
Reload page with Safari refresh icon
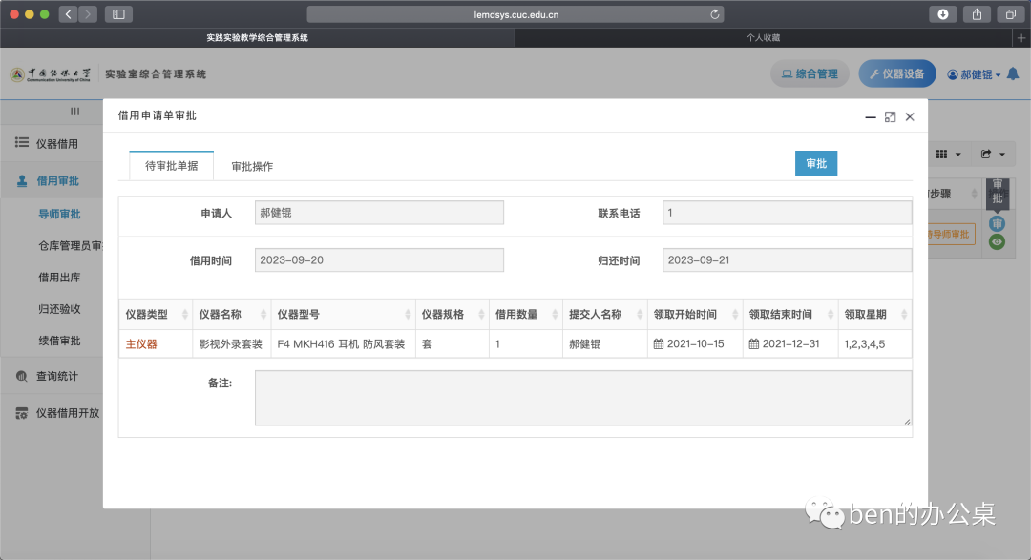point(715,14)
